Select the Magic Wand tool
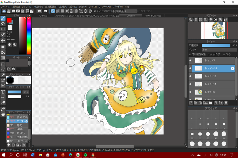The width and height of the screenshot is (238, 158). pyautogui.click(x=3, y=75)
